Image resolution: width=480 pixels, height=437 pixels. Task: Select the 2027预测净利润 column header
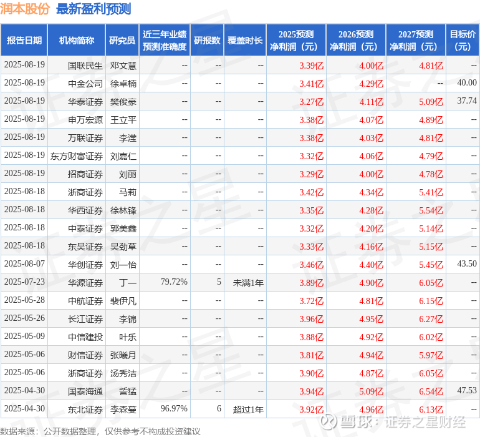pos(416,40)
